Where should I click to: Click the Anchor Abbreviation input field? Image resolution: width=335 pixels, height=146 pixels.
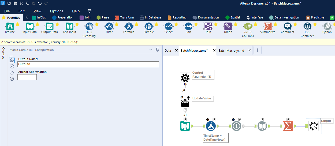27,77
